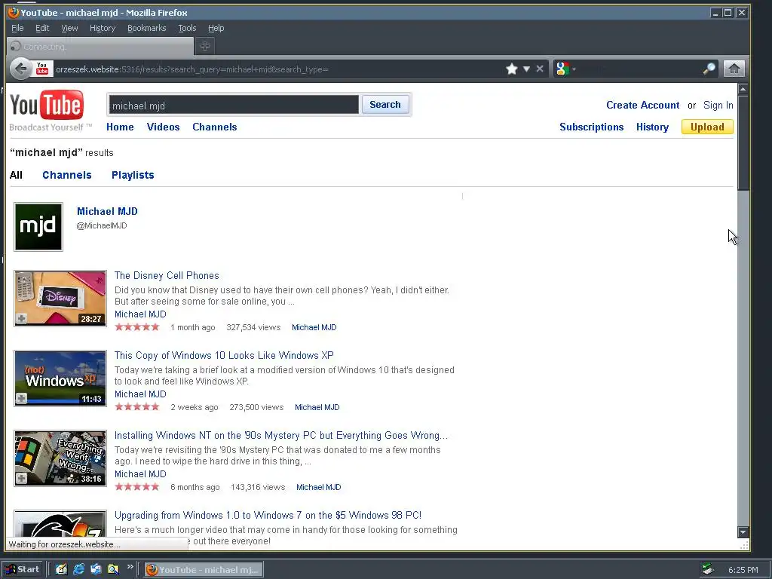772x579 pixels.
Task: Open The Disney Cell Phones video title
Action: pos(167,276)
